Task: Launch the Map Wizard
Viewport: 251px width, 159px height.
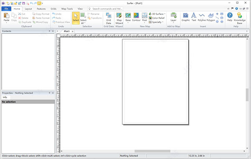Action: pos(119,18)
